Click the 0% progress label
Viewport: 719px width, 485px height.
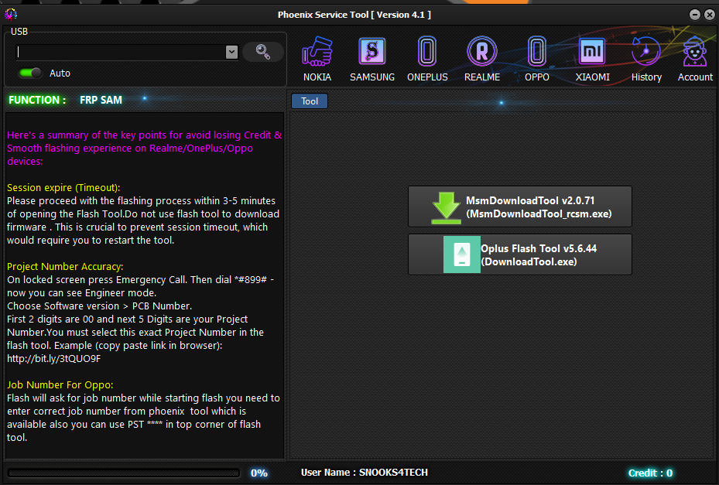259,473
